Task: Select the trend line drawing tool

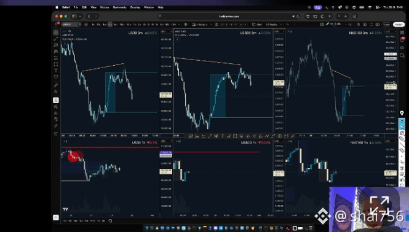Action: [x=56, y=39]
